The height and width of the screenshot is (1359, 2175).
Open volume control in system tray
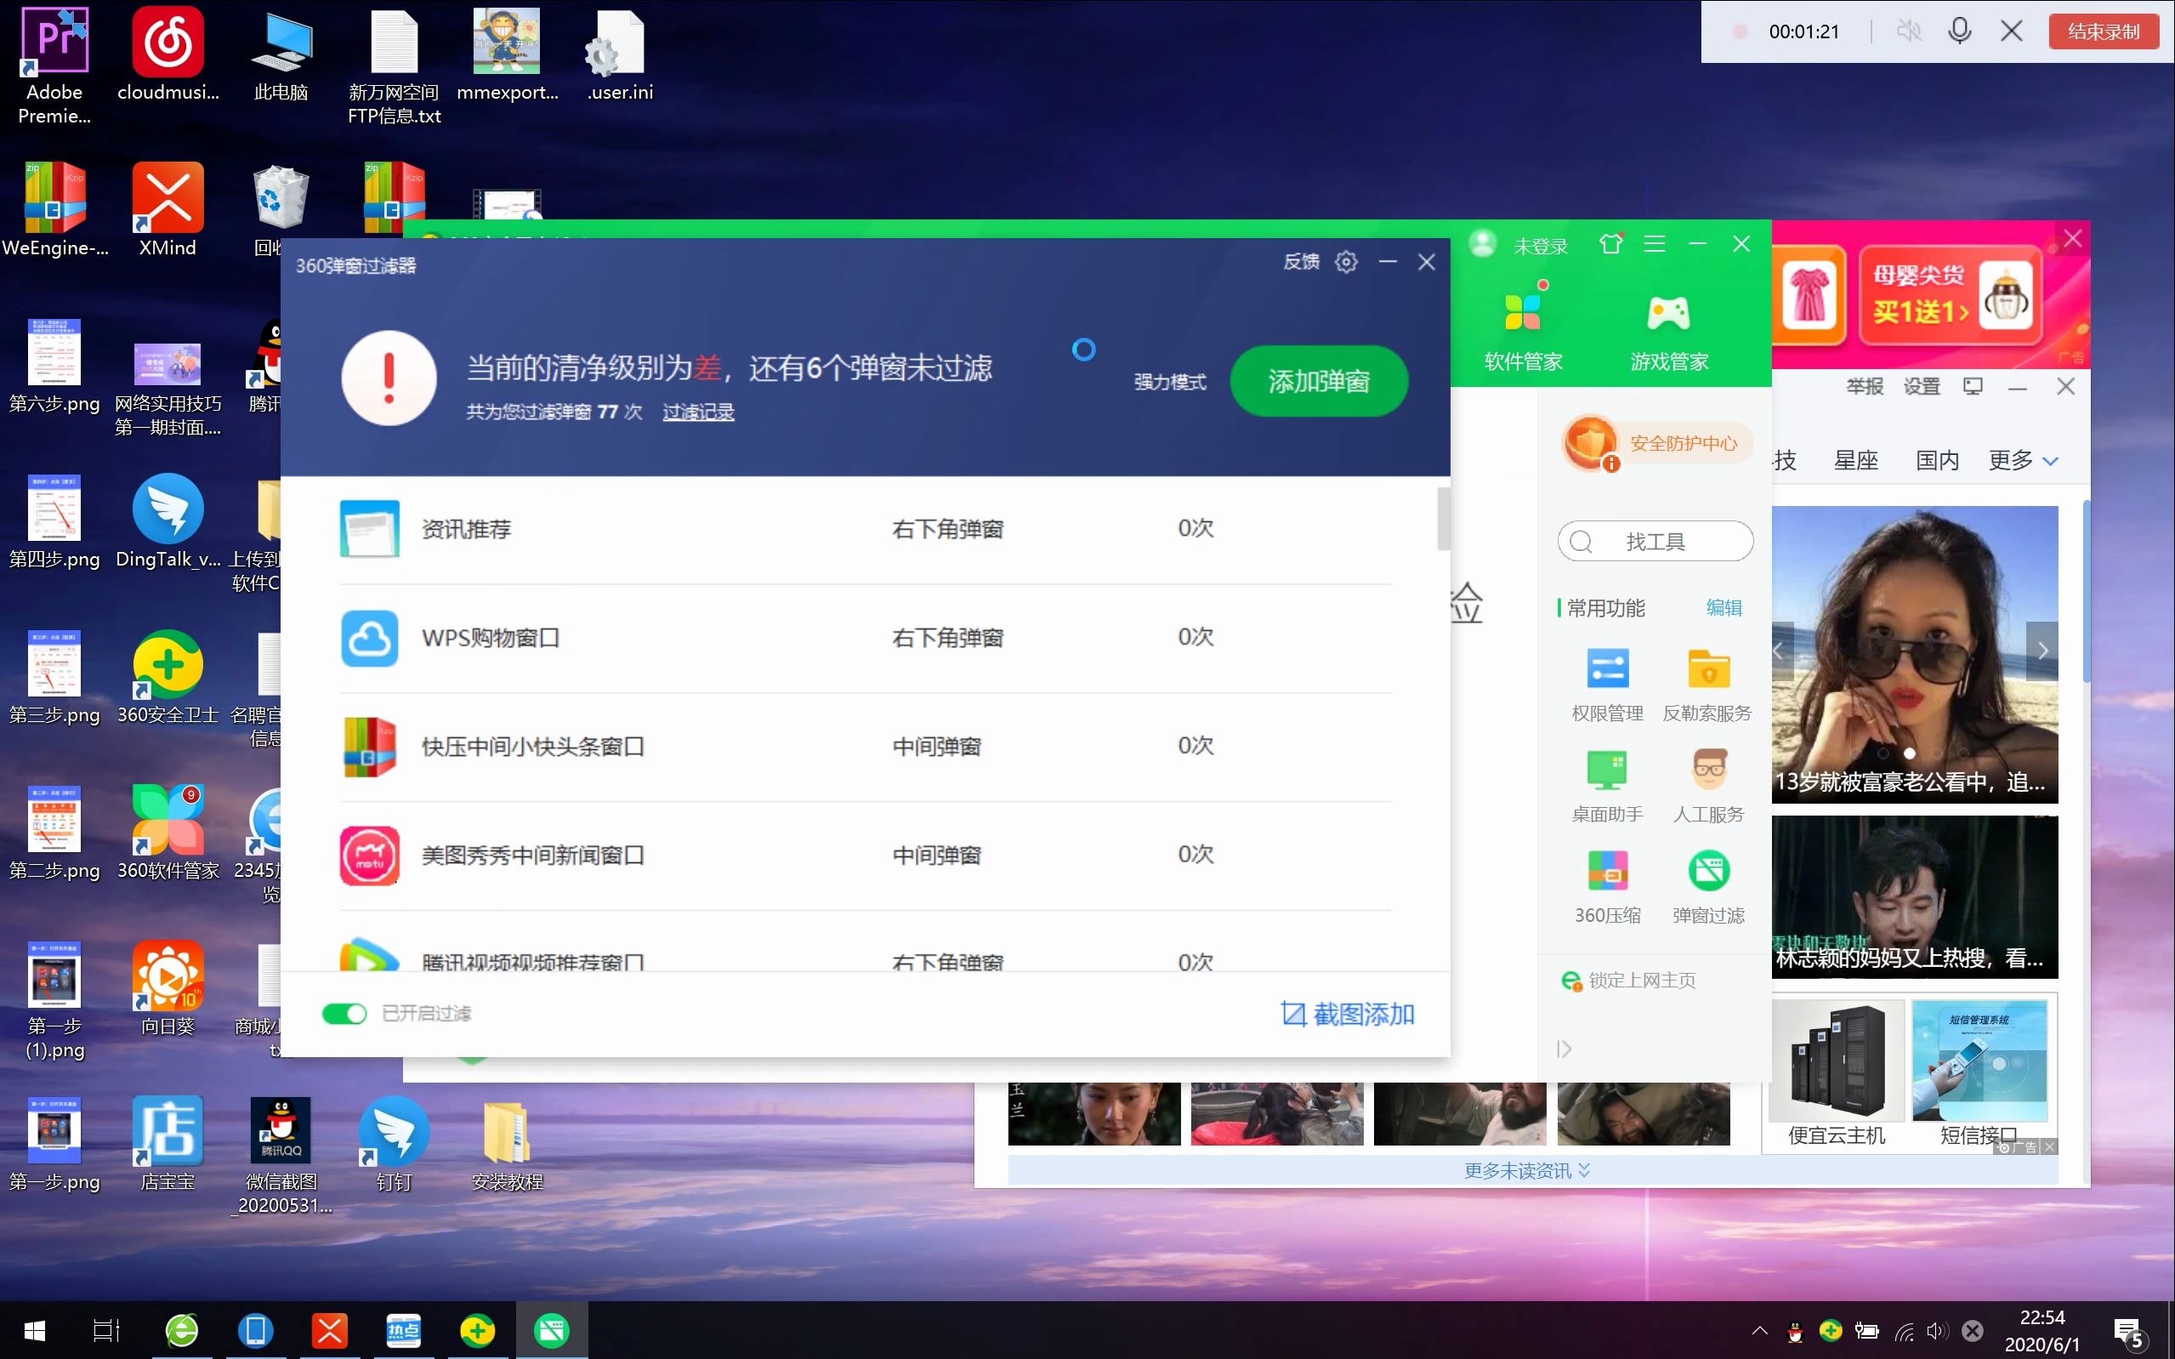pyautogui.click(x=1936, y=1331)
